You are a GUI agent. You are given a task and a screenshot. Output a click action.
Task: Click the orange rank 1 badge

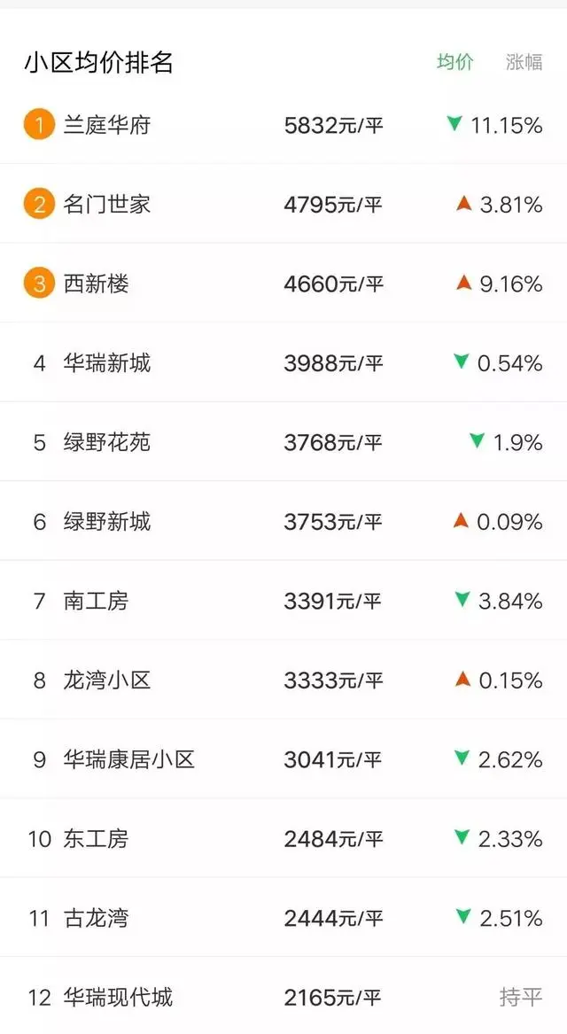[39, 125]
